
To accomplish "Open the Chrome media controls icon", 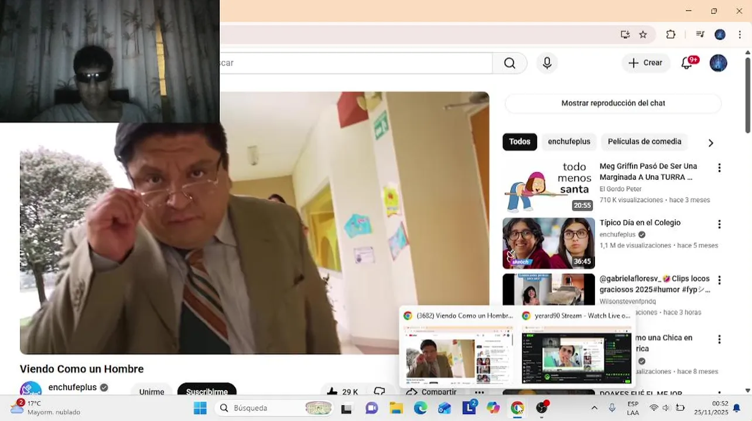I will coord(700,34).
